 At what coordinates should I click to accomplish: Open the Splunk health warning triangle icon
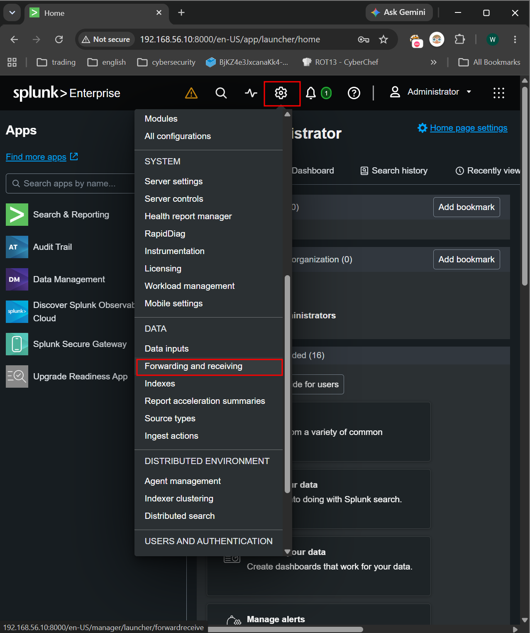tap(191, 93)
